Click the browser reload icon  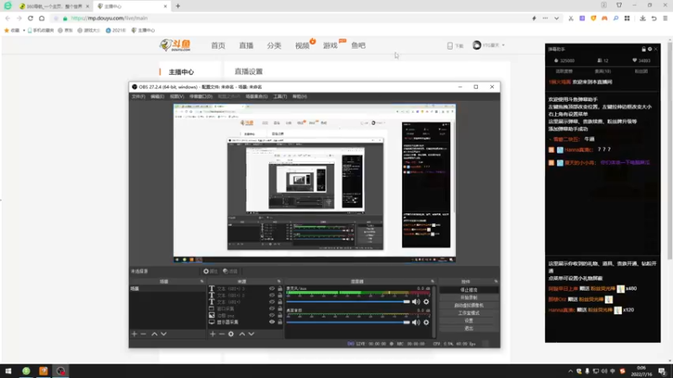click(30, 18)
